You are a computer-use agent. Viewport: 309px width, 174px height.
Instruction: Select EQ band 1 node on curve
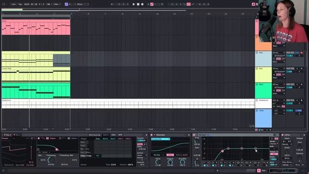click(223, 151)
